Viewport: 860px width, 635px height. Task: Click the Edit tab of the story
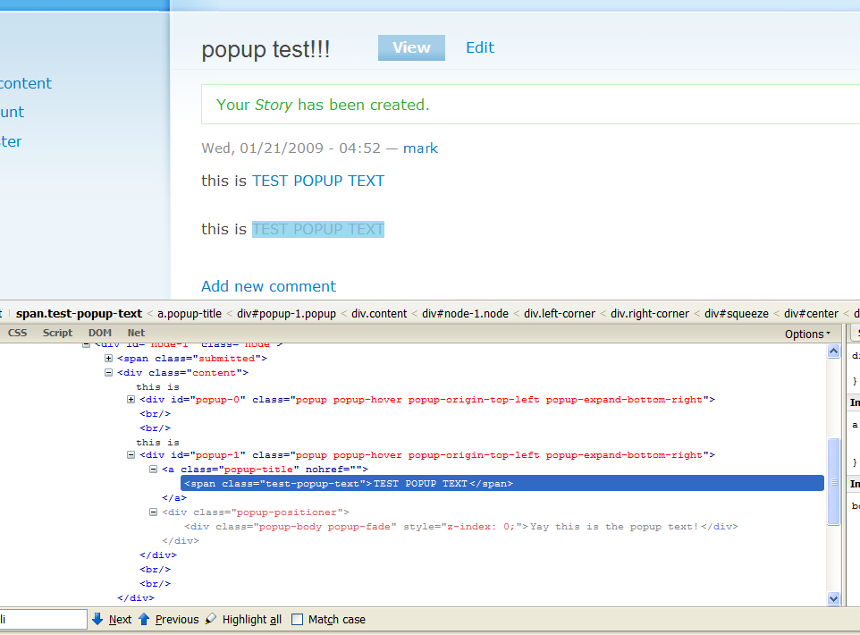pos(480,48)
